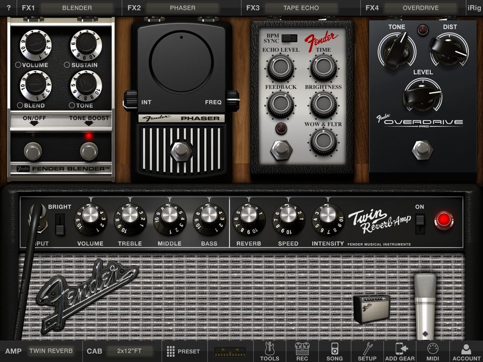The image size is (483, 362).
Task: Open the FX3 Tape Echo selector
Action: pos(301,8)
